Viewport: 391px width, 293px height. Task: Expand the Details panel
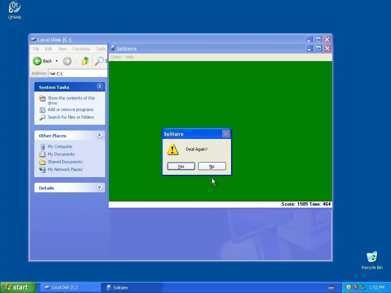point(100,187)
